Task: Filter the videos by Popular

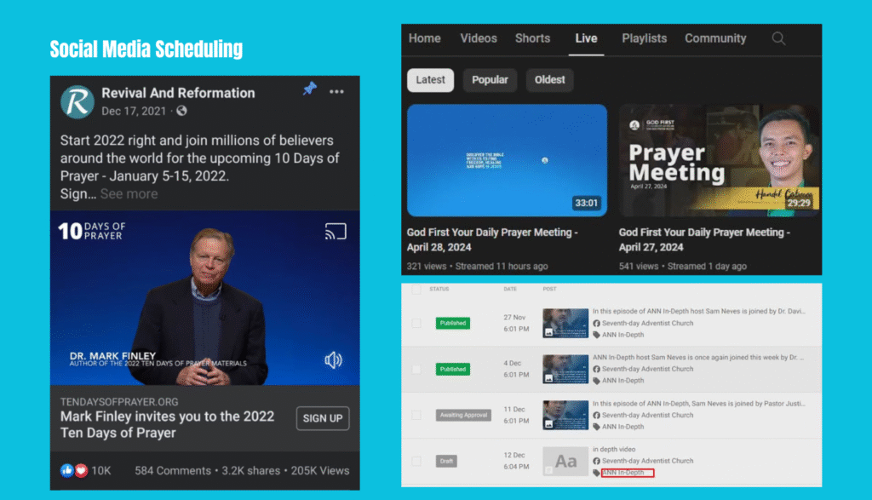Action: (490, 80)
